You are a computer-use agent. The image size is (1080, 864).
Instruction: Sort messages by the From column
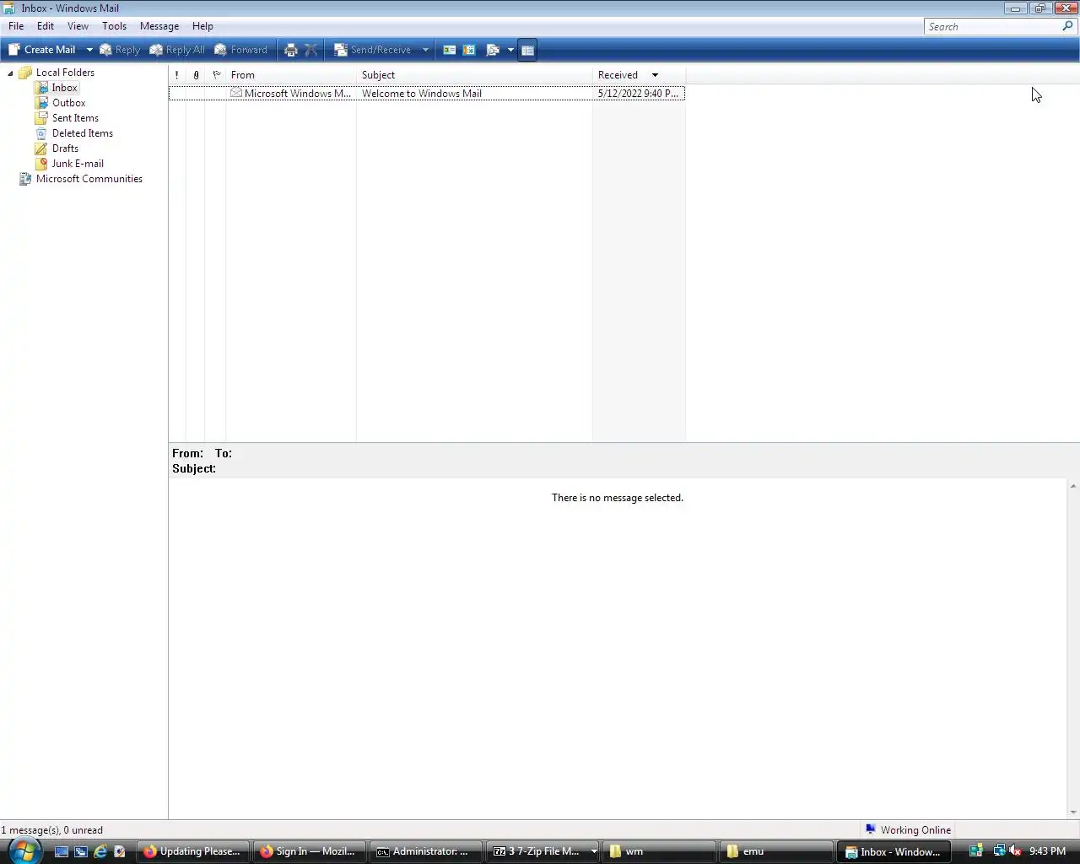point(291,75)
